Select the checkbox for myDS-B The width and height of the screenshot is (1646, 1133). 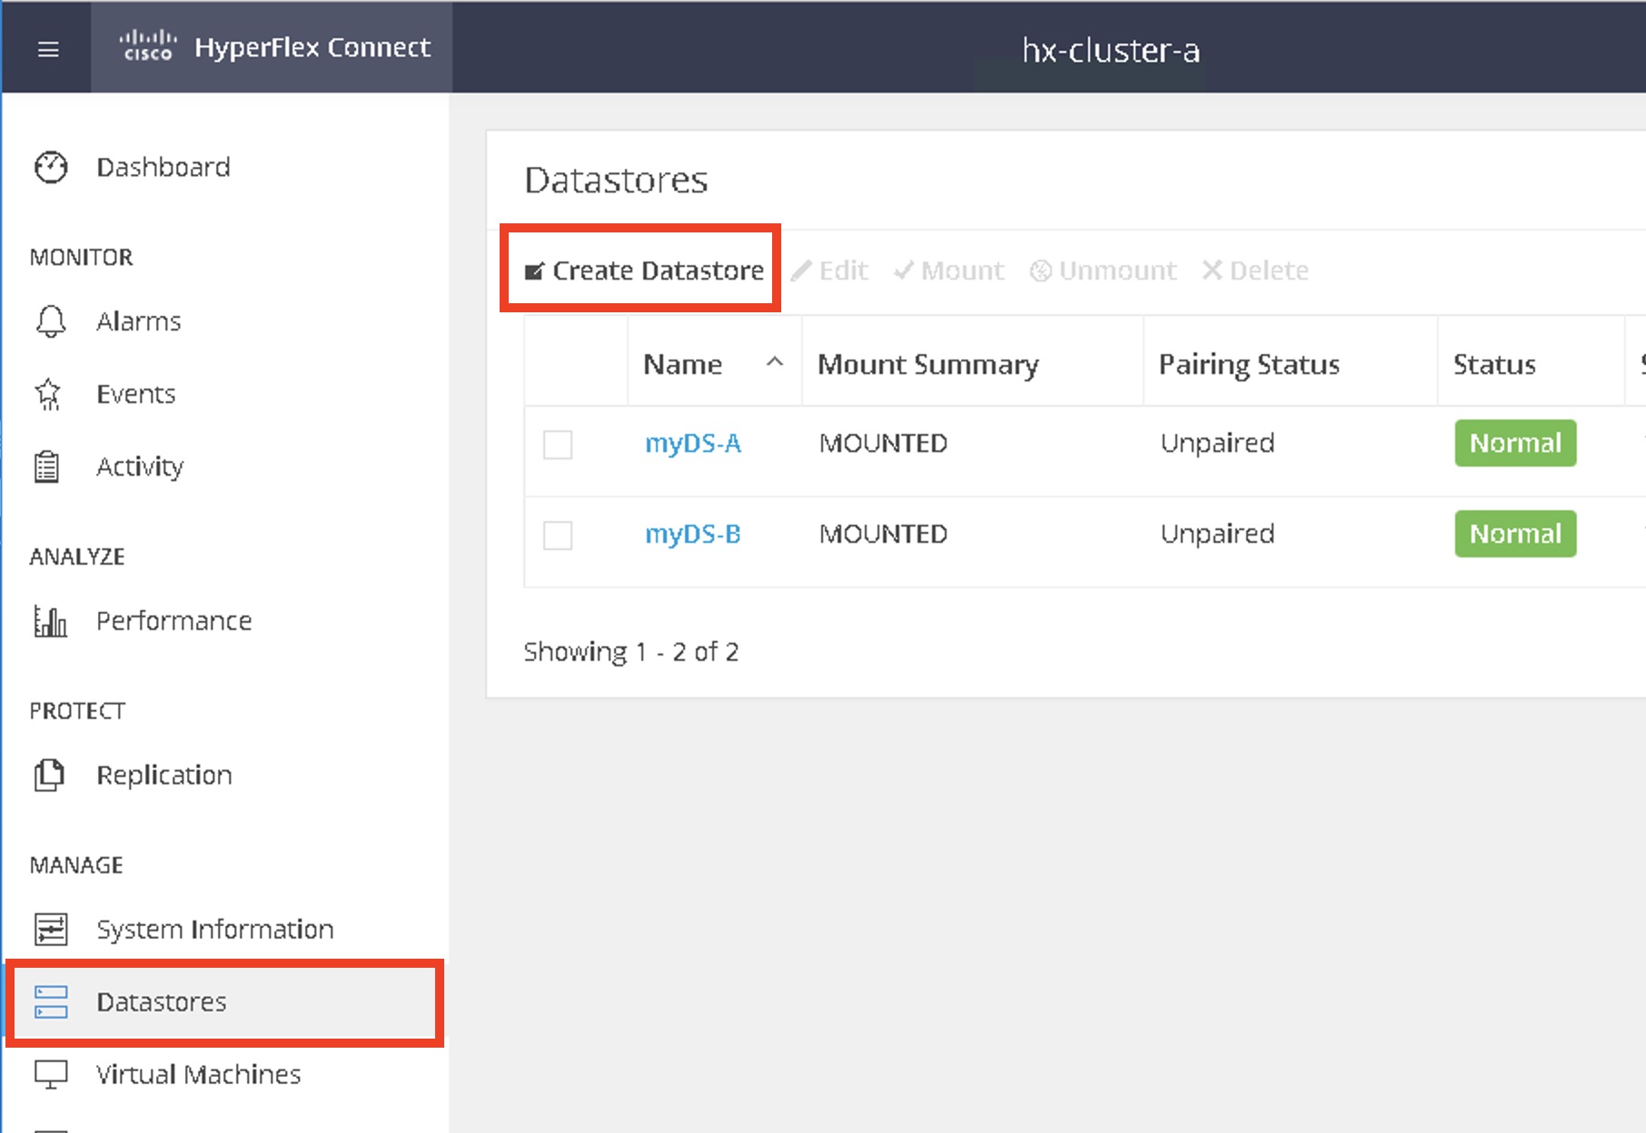(558, 536)
